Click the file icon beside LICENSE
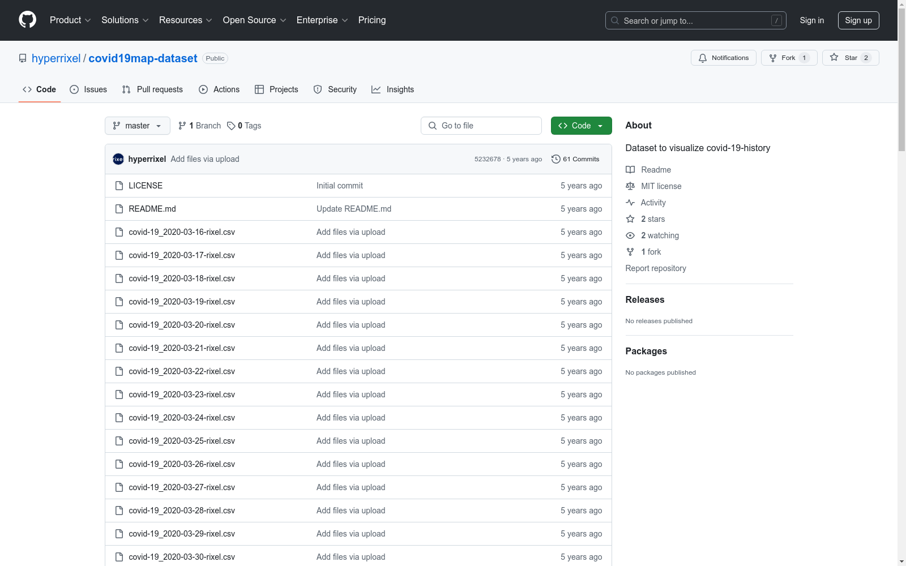This screenshot has height=566, width=906. (x=119, y=186)
